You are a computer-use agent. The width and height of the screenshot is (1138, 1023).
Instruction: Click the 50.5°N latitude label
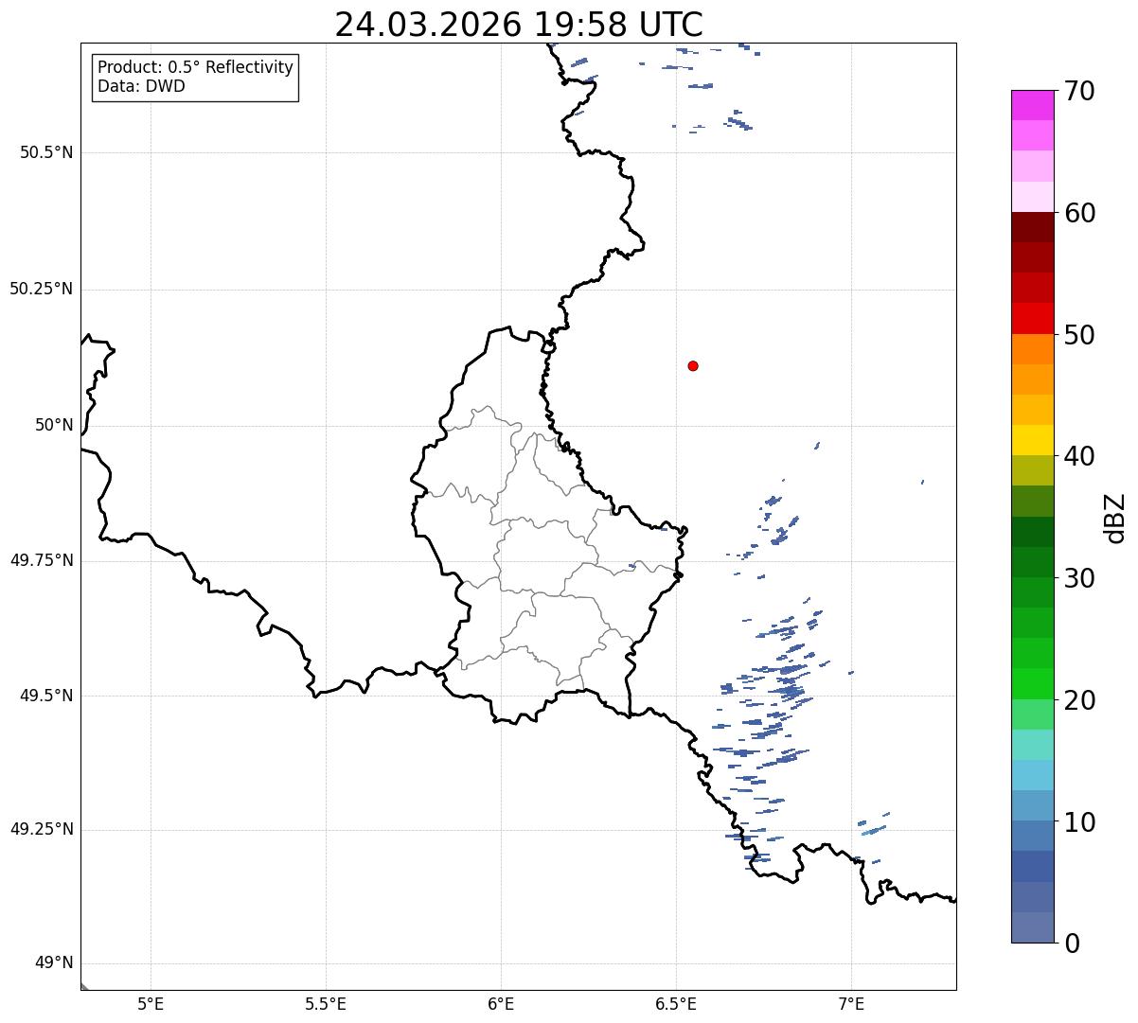point(46,152)
